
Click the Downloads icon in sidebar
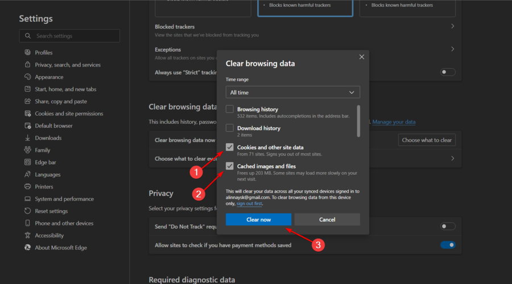(28, 138)
